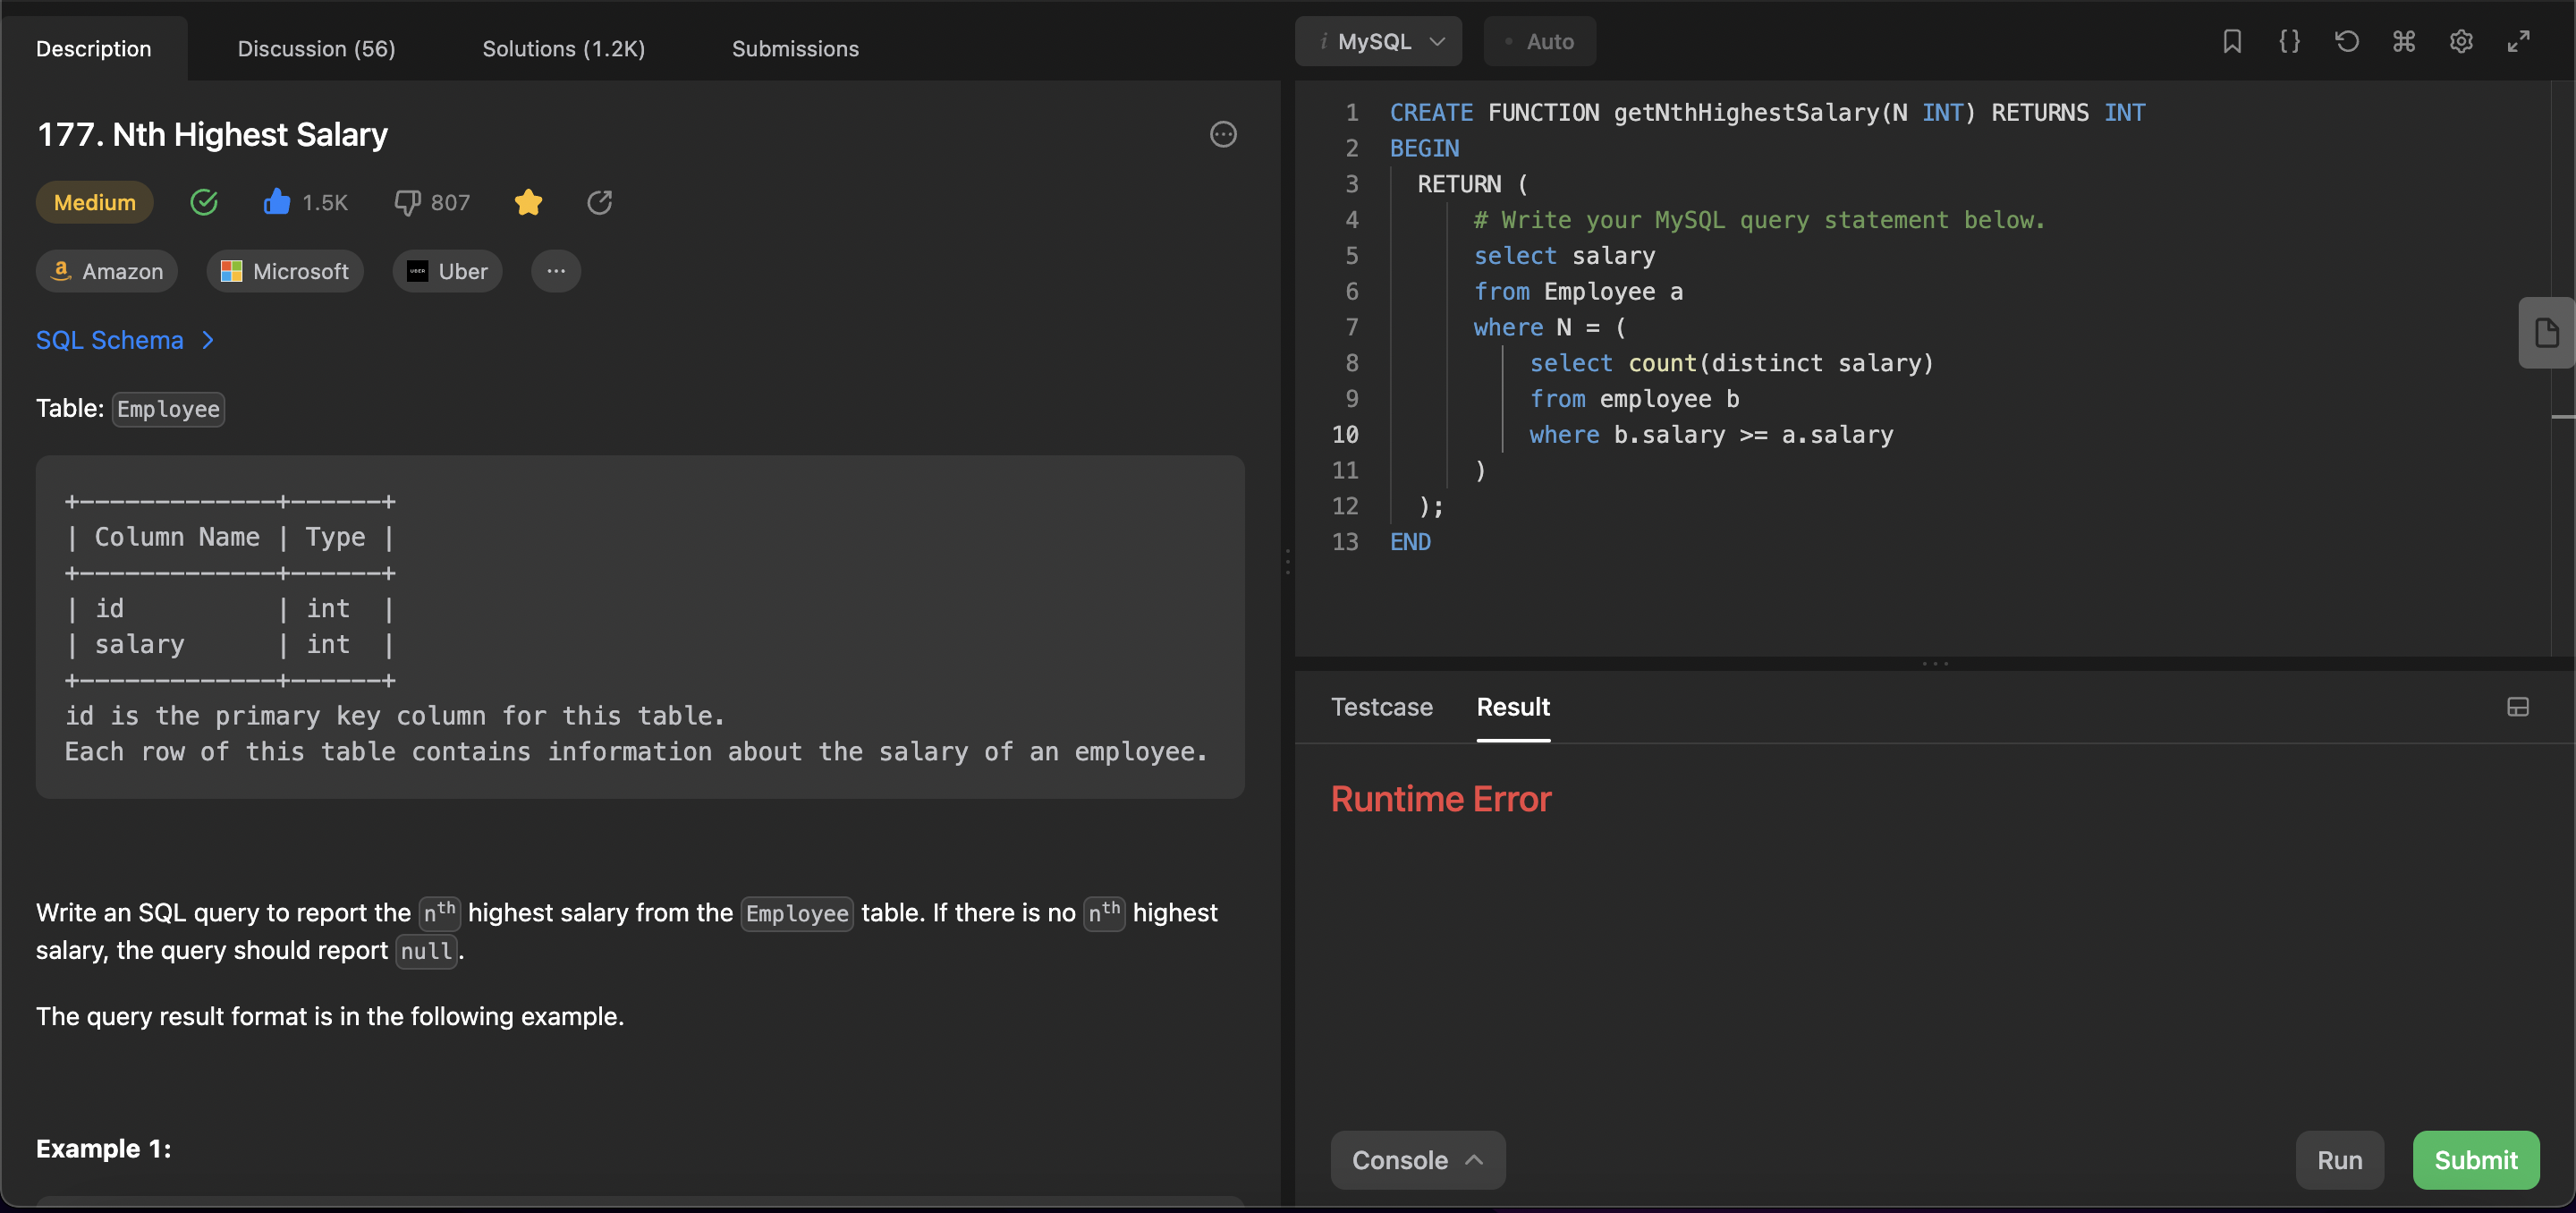Select the Result tab
The width and height of the screenshot is (2576, 1213).
[x=1513, y=707]
